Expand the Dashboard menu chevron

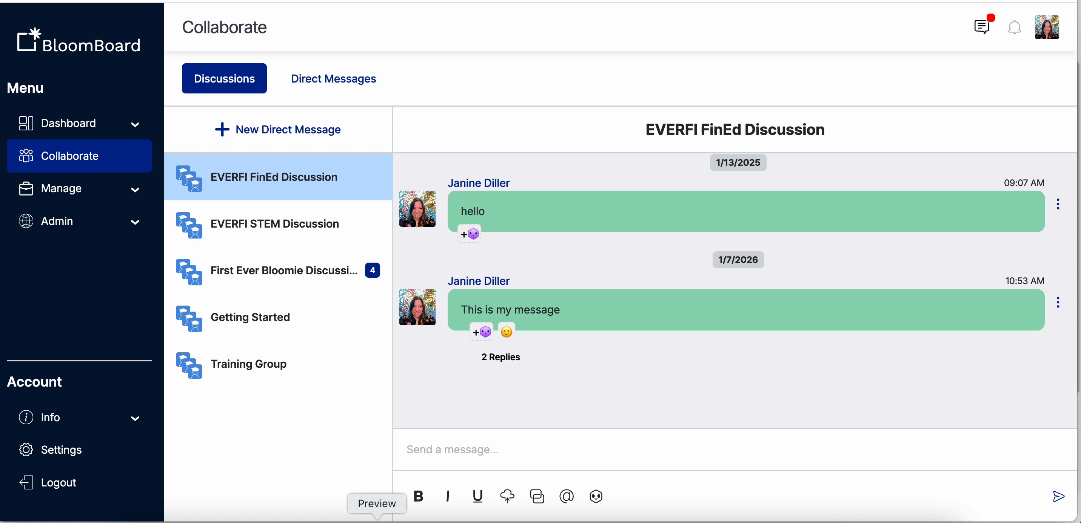(x=135, y=124)
